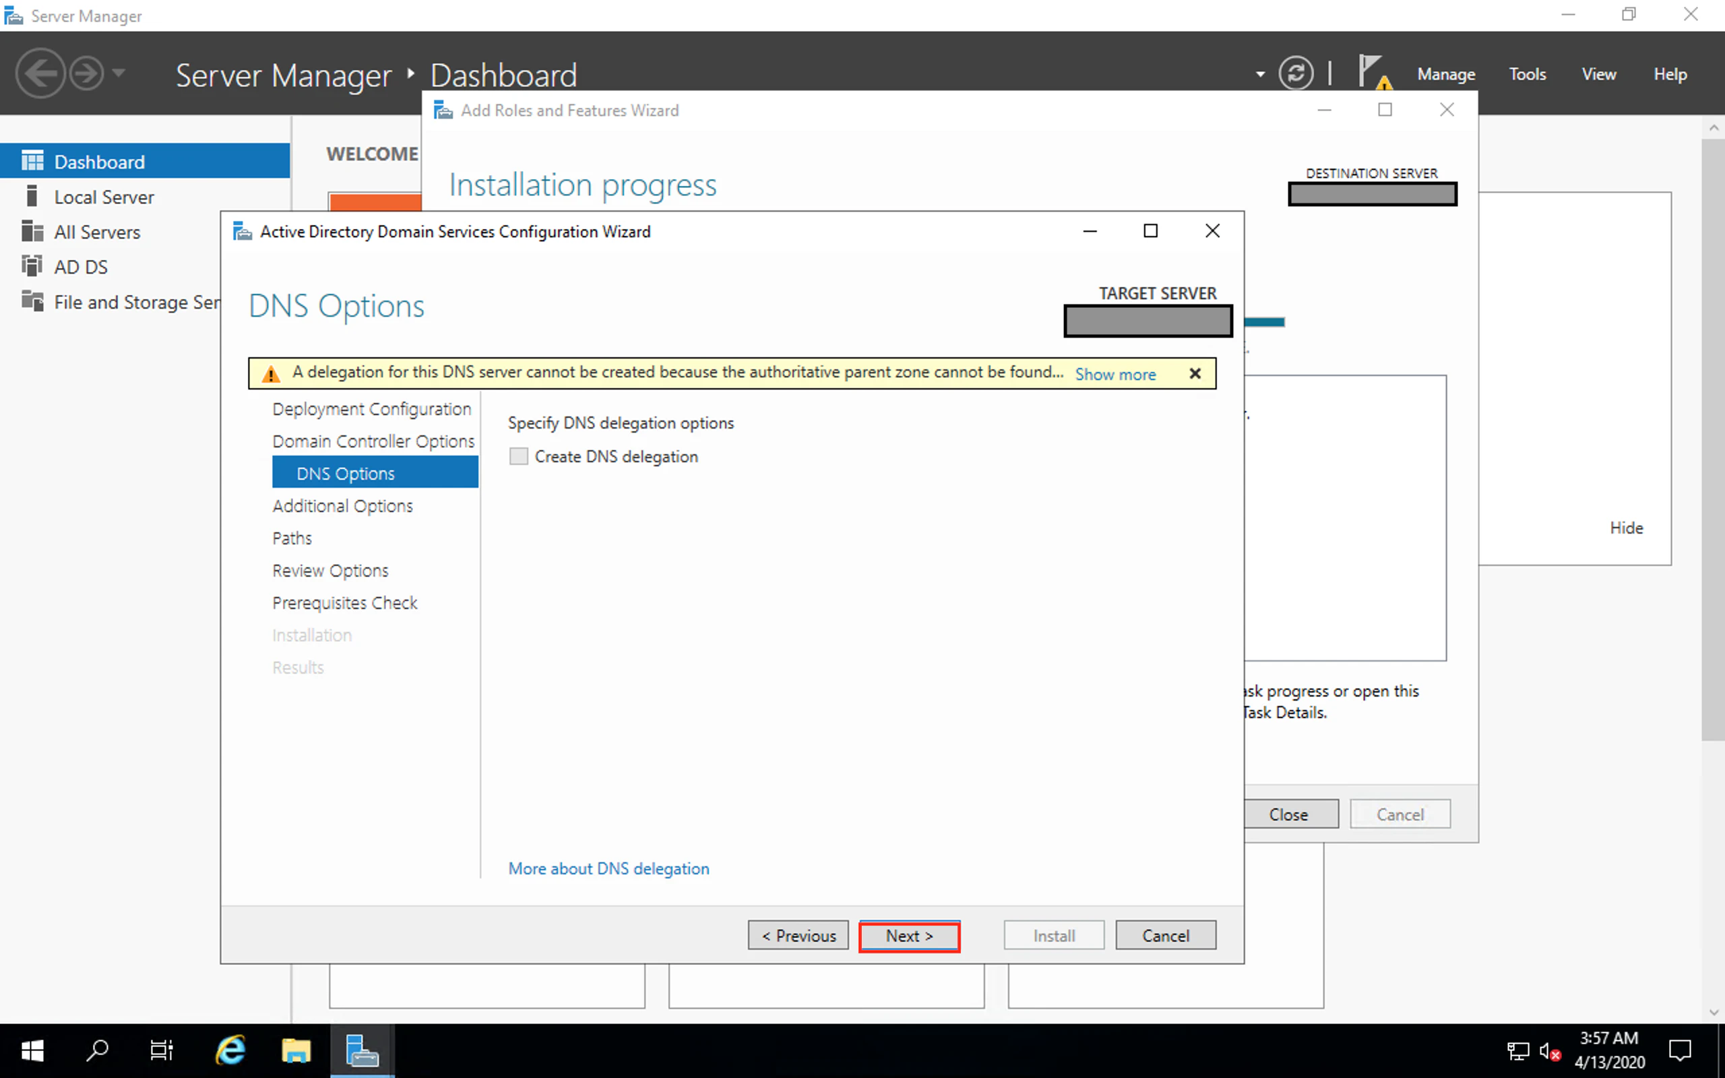Click the All Servers icon in sidebar
This screenshot has height=1078, width=1725.
pos(32,231)
